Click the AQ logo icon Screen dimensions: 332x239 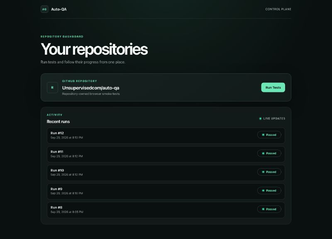point(44,9)
